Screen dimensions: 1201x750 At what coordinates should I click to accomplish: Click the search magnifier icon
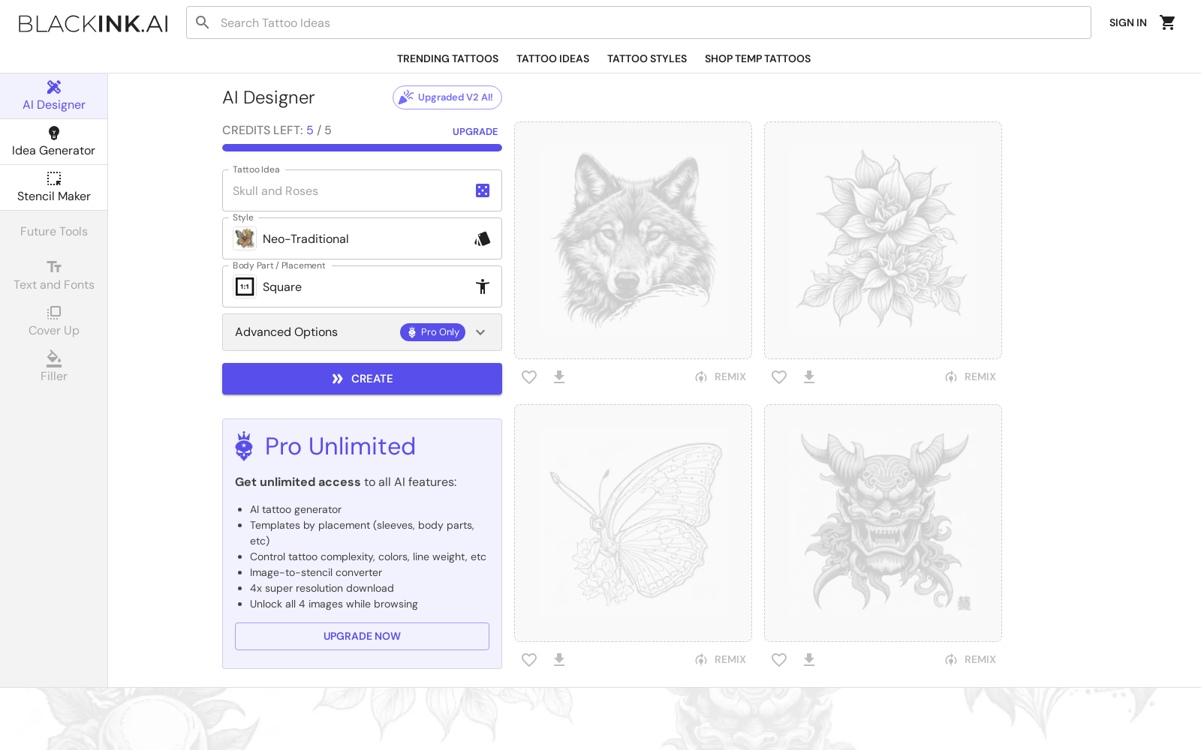pyautogui.click(x=203, y=22)
